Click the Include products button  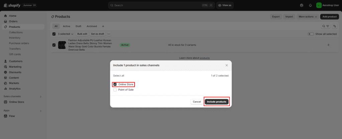(216, 102)
